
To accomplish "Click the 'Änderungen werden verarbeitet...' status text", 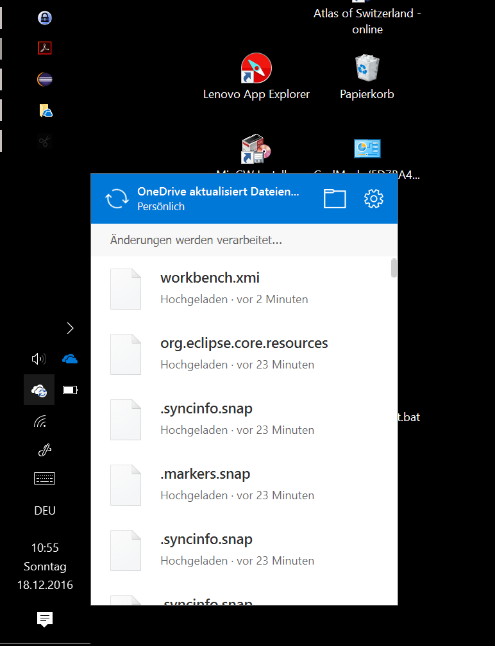I will pos(196,240).
